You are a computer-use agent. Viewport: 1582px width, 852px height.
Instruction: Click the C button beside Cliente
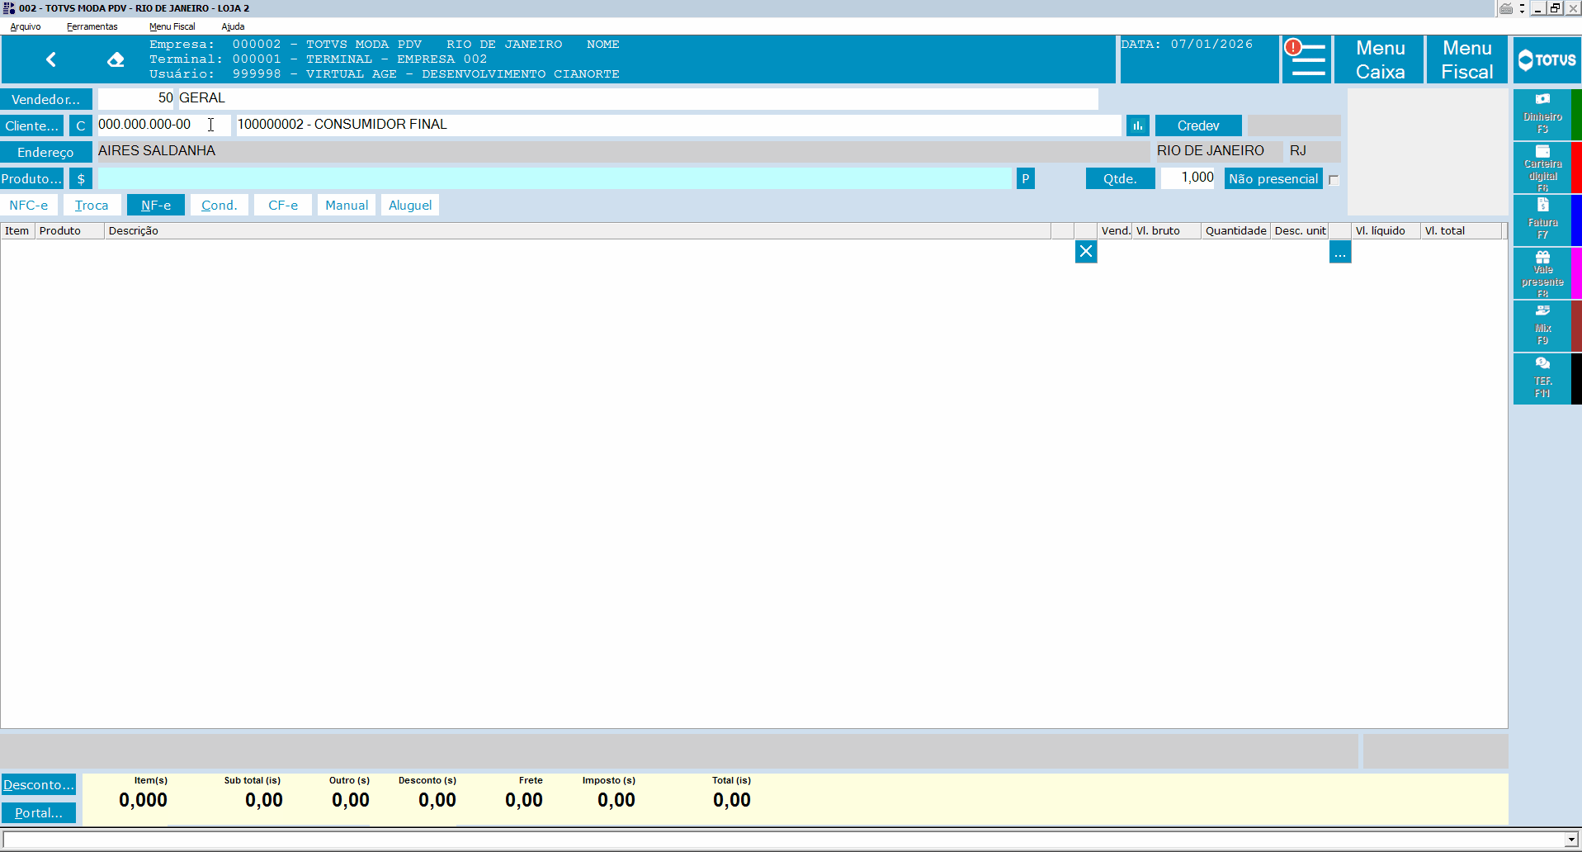coord(81,125)
